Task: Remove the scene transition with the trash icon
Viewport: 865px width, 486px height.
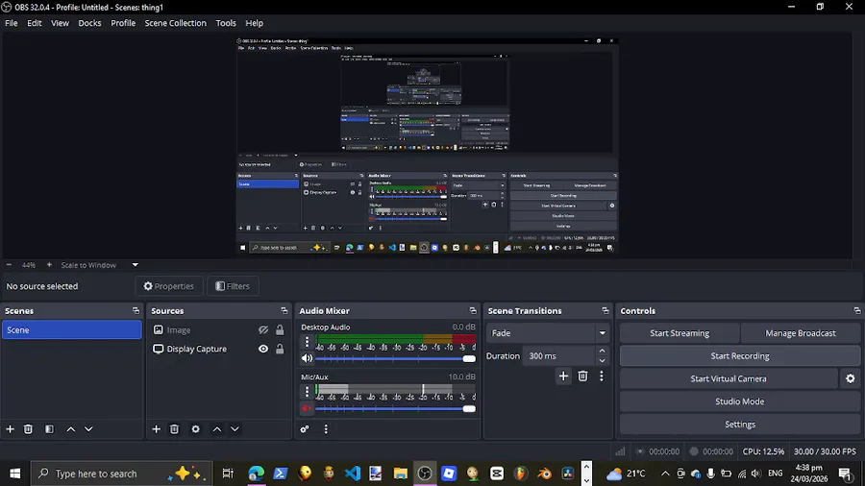Action: pos(582,376)
